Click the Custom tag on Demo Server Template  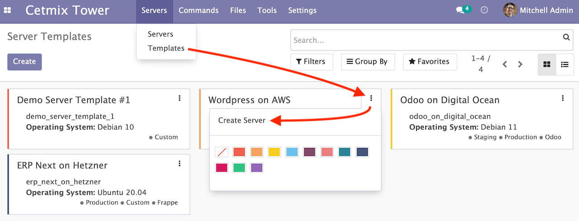pos(163,137)
